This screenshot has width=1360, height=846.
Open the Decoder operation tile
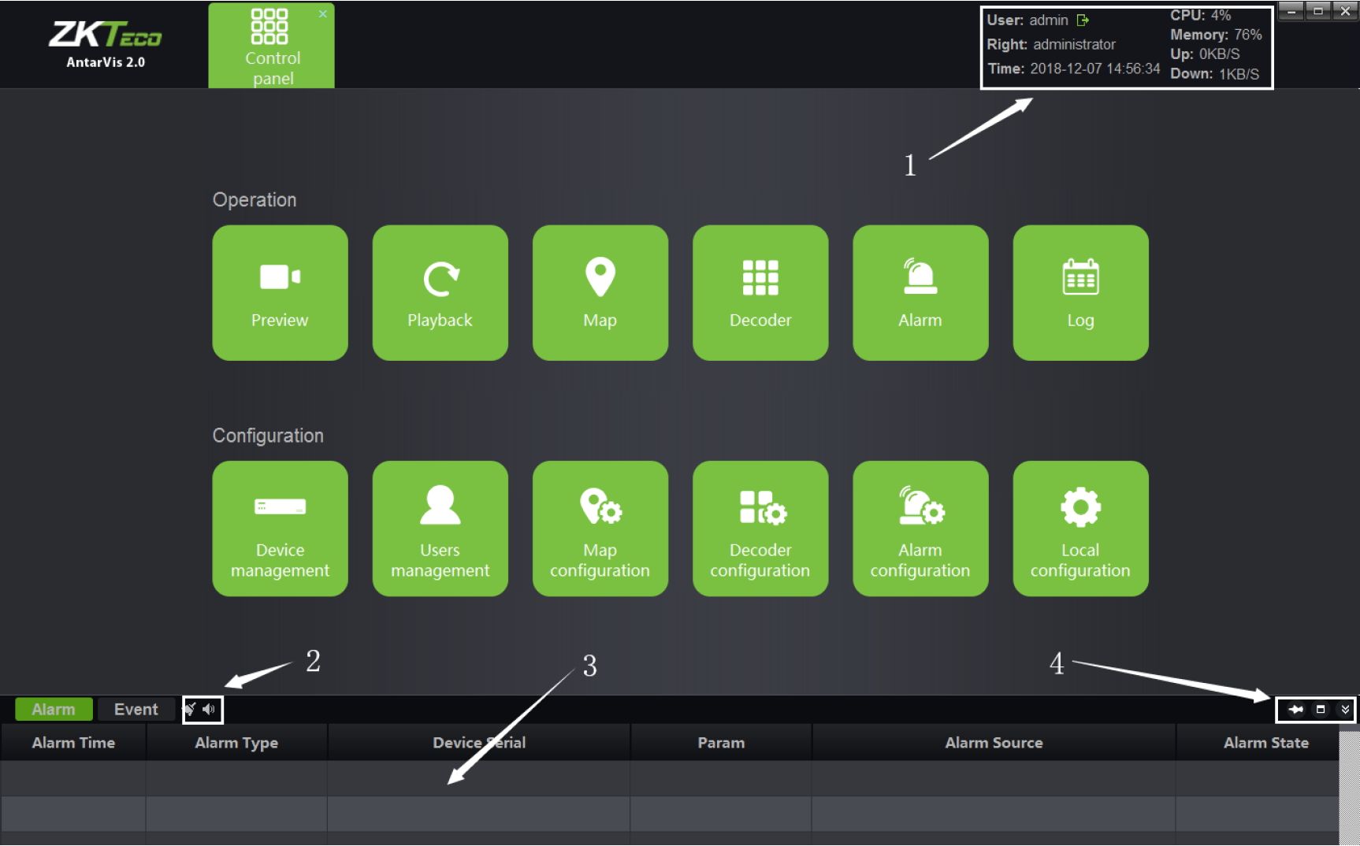tap(760, 293)
